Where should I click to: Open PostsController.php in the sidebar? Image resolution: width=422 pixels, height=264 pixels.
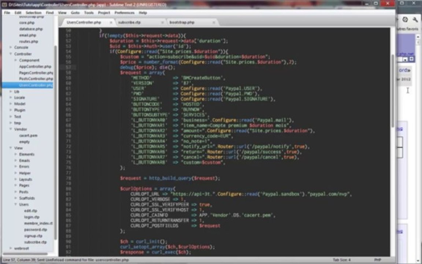(x=36, y=79)
